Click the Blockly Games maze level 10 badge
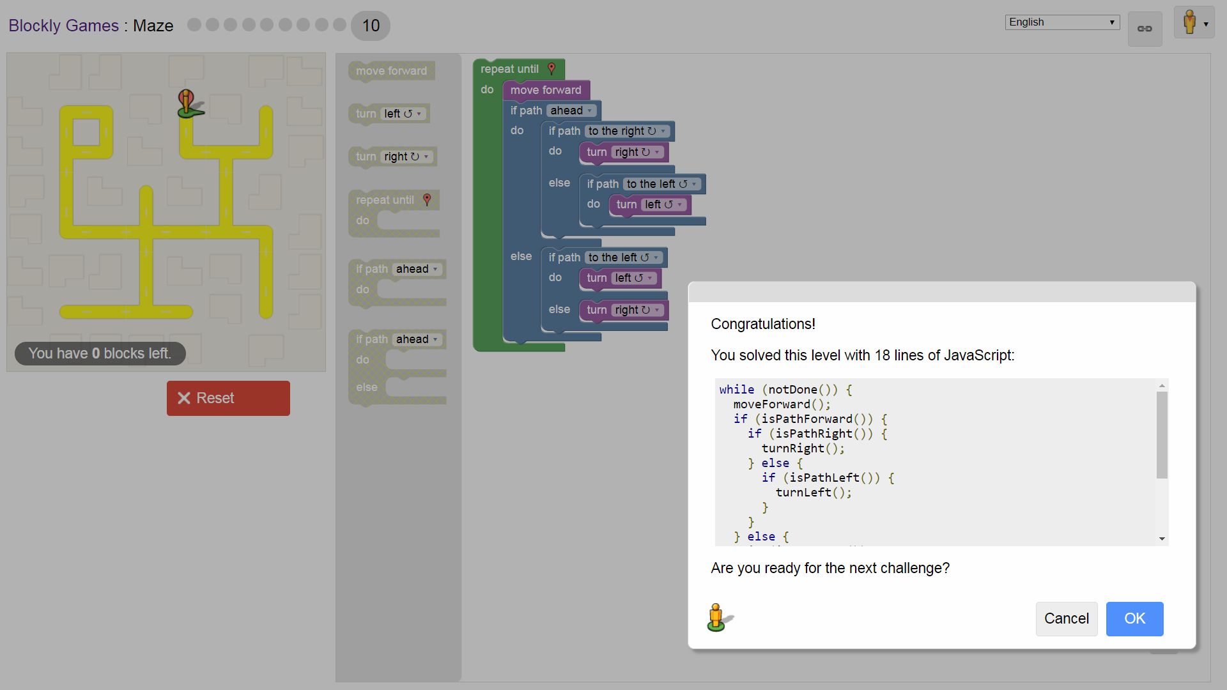1227x690 pixels. click(369, 24)
